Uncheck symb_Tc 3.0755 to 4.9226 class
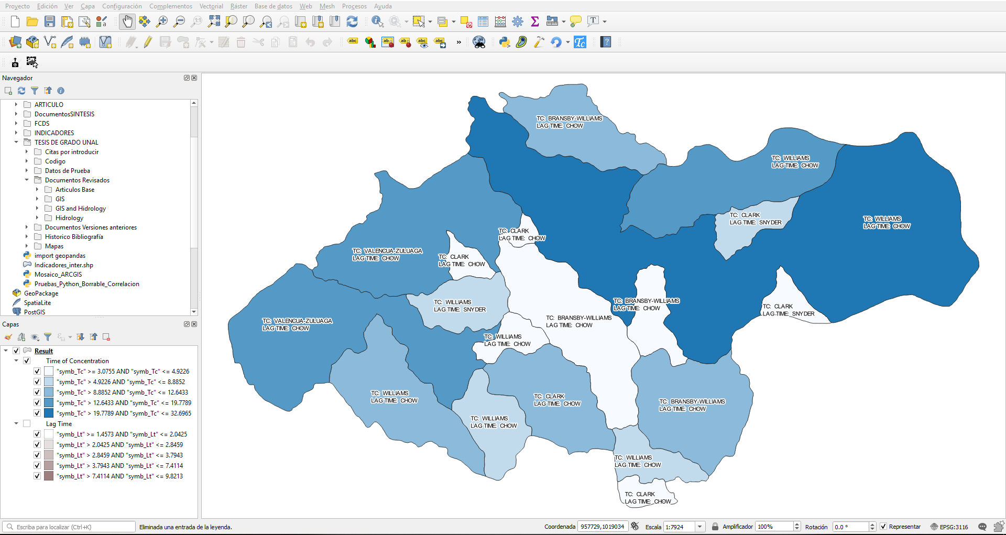The image size is (1006, 535). (x=37, y=371)
